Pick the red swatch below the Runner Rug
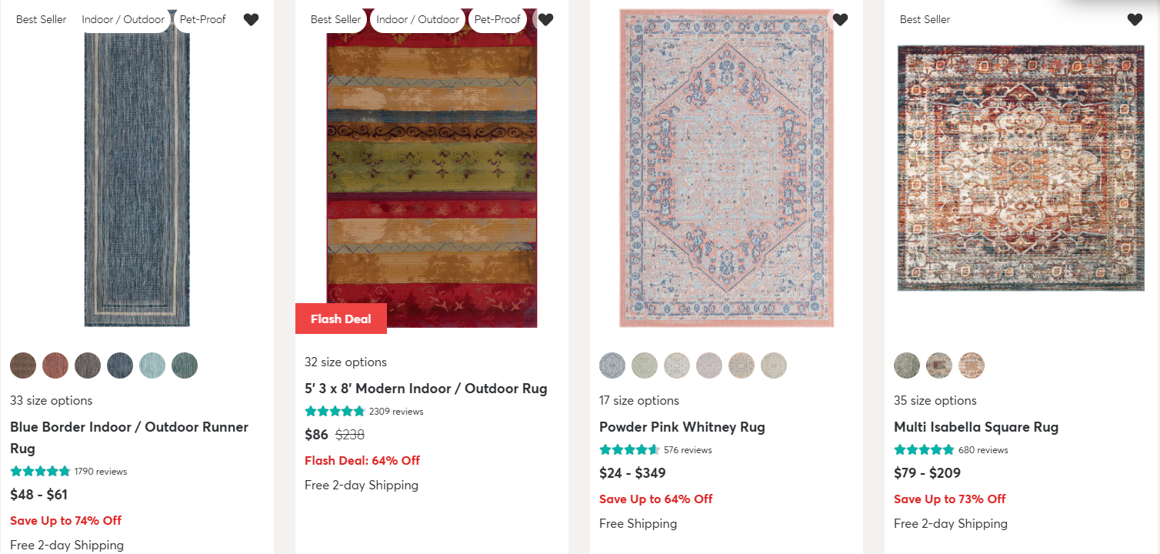The width and height of the screenshot is (1160, 554). pos(55,365)
